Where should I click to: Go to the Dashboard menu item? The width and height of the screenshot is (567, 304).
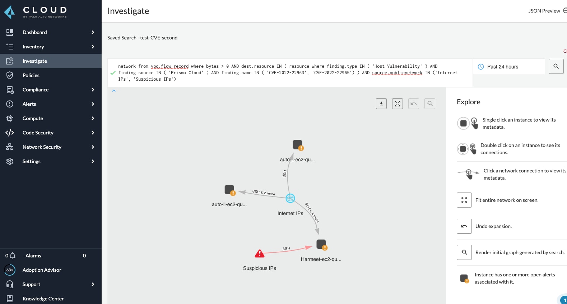click(51, 32)
